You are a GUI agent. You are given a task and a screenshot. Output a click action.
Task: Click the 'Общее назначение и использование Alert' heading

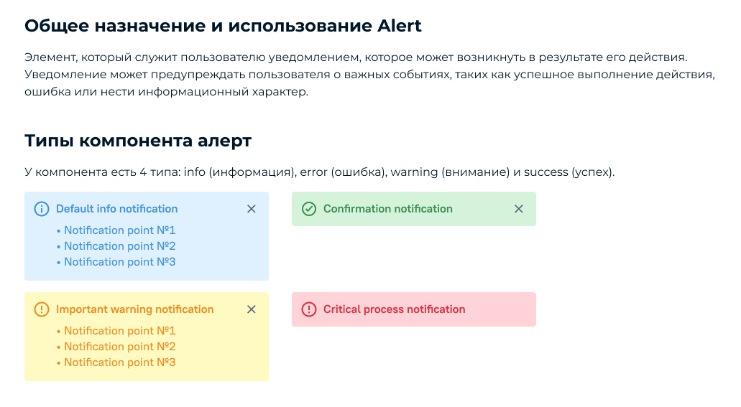tap(223, 26)
